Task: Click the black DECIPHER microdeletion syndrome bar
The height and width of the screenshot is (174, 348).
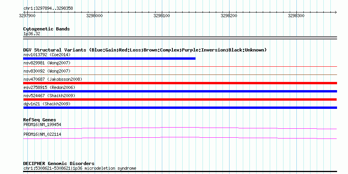Action: (x=180, y=172)
